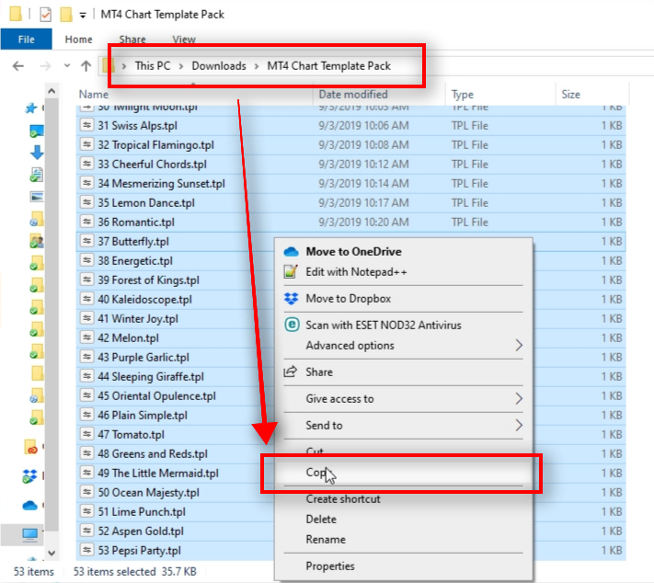Go up one folder level
The width and height of the screenshot is (654, 583).
click(86, 66)
